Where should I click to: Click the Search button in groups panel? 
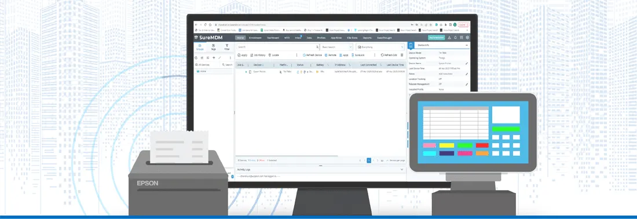(227, 65)
